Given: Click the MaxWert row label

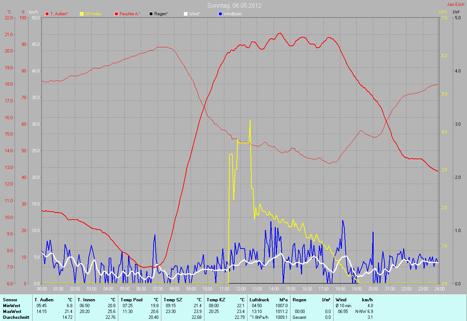Looking at the screenshot, I should tap(12, 312).
